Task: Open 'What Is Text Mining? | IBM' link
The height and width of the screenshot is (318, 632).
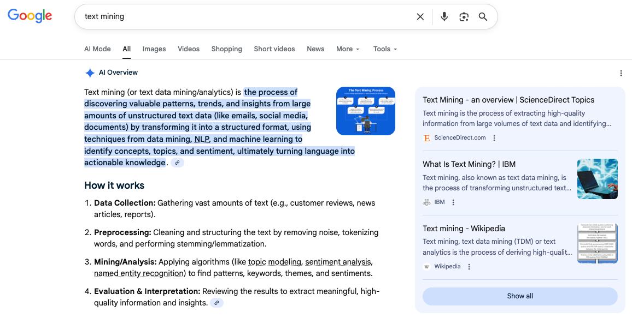Action: coord(469,164)
